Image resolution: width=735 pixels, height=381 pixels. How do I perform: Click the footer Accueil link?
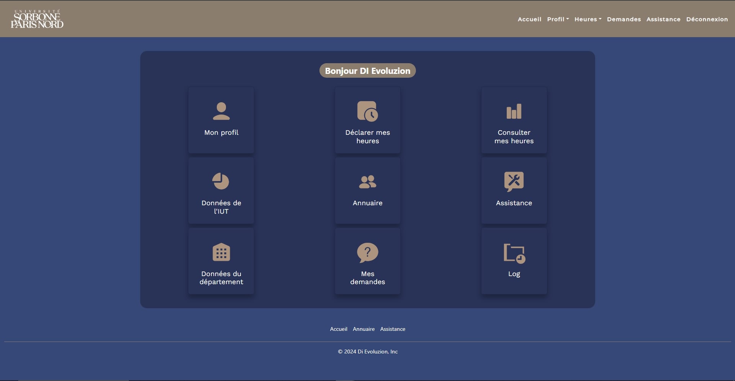339,329
